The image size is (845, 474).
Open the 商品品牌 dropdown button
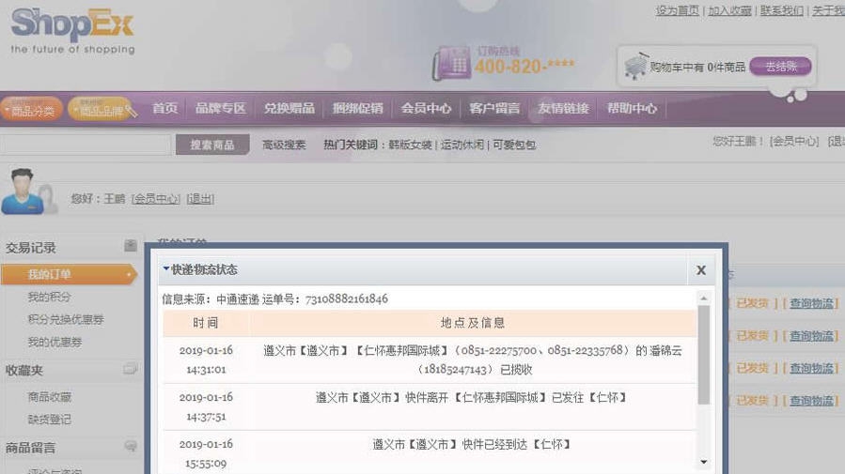[102, 109]
